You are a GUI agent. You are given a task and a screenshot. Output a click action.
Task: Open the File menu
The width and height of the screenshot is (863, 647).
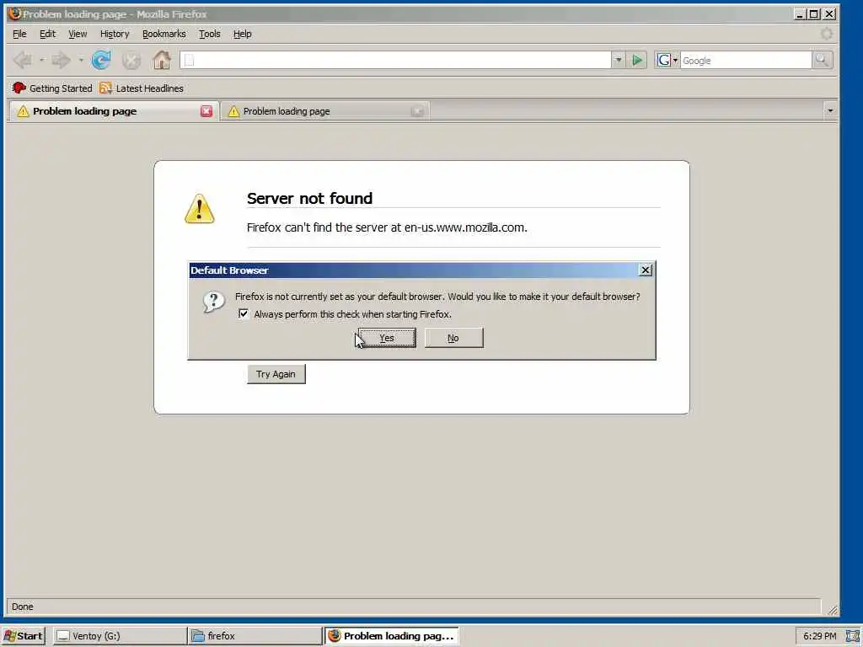[x=19, y=34]
